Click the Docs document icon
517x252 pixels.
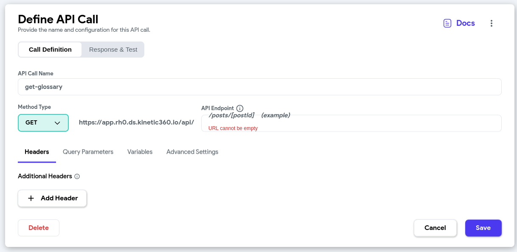pos(447,23)
